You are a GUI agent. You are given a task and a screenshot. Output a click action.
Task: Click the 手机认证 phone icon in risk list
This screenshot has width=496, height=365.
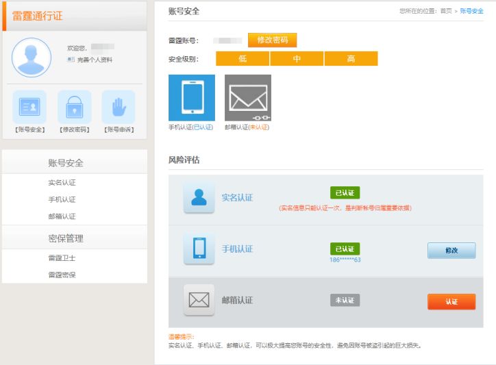pyautogui.click(x=199, y=249)
